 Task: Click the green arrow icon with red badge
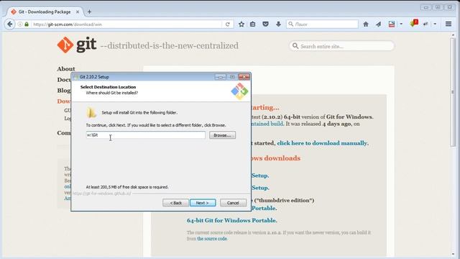414,23
